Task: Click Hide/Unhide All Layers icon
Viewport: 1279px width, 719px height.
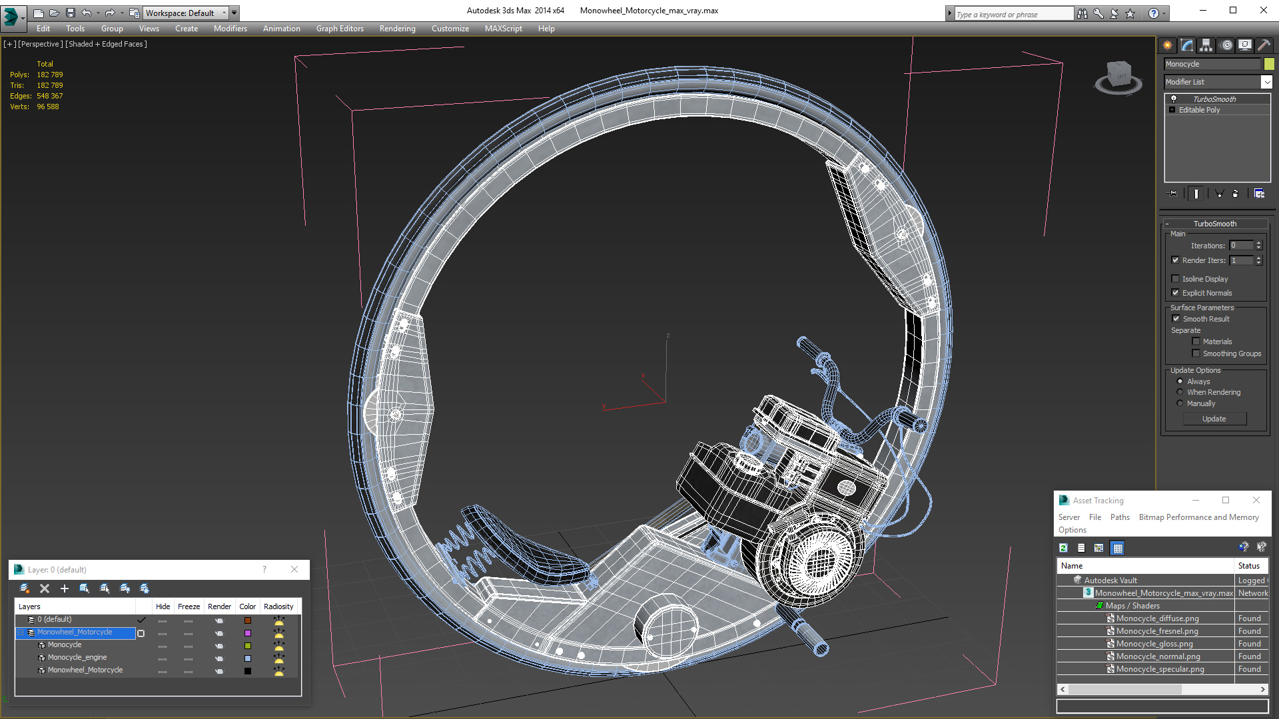Action: 125,589
